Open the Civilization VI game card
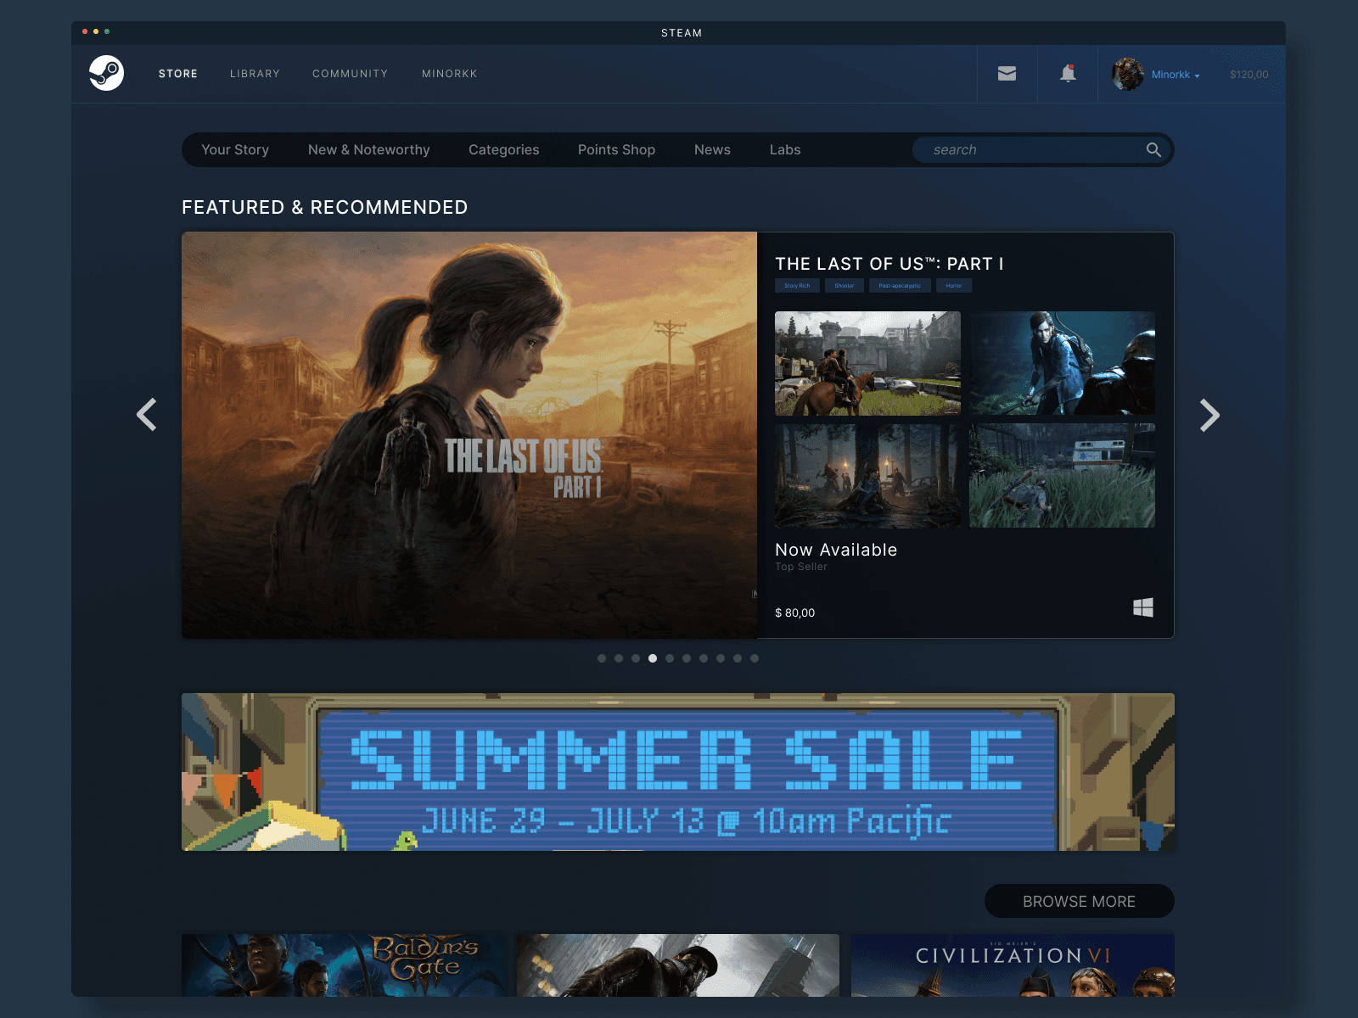Screen dimensions: 1358x1018 pos(1013,965)
